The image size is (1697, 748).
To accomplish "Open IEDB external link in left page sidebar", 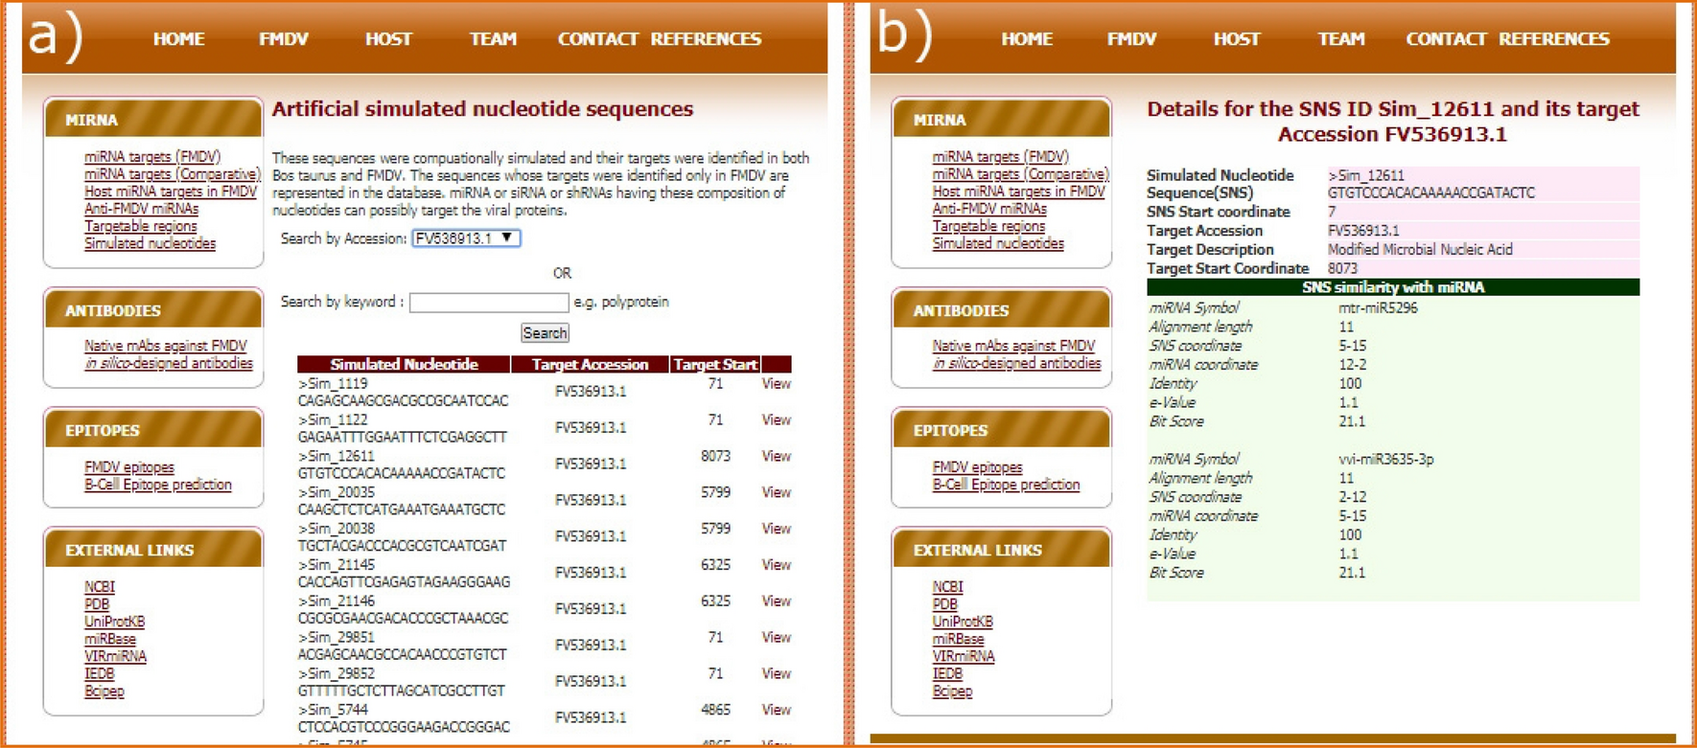I will [100, 674].
